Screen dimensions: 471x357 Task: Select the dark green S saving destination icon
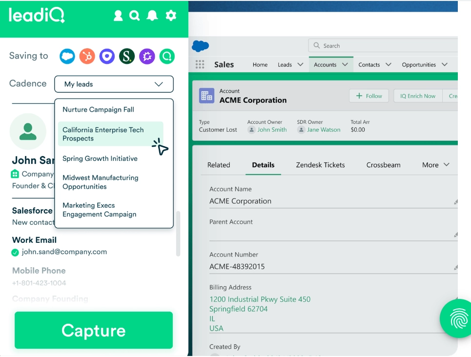(127, 56)
